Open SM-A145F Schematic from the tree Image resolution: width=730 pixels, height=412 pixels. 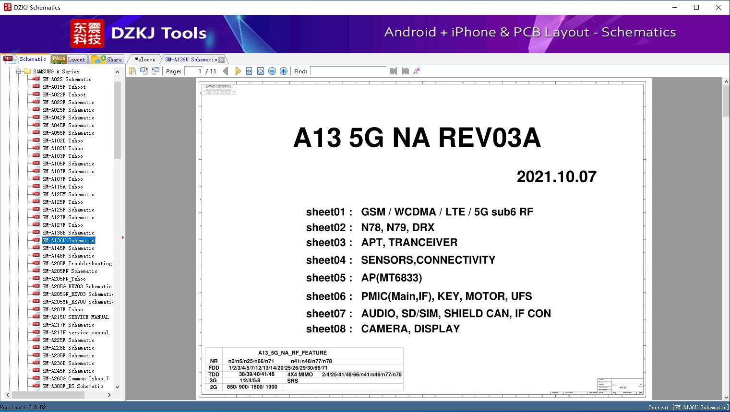click(68, 248)
